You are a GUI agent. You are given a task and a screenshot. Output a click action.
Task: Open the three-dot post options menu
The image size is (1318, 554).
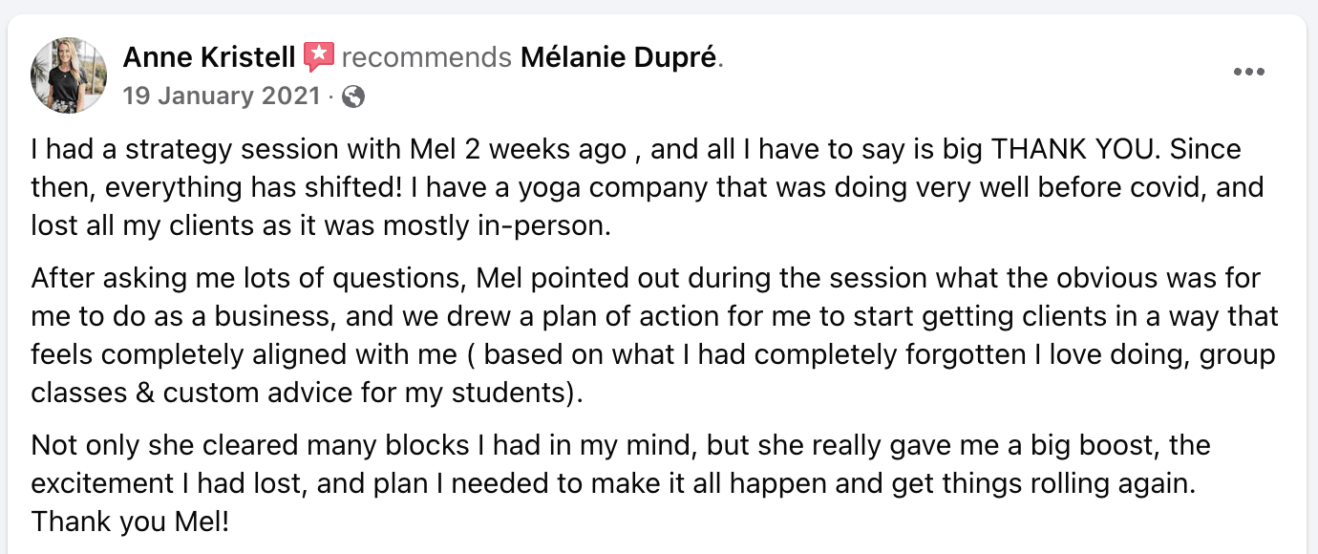pos(1248,72)
